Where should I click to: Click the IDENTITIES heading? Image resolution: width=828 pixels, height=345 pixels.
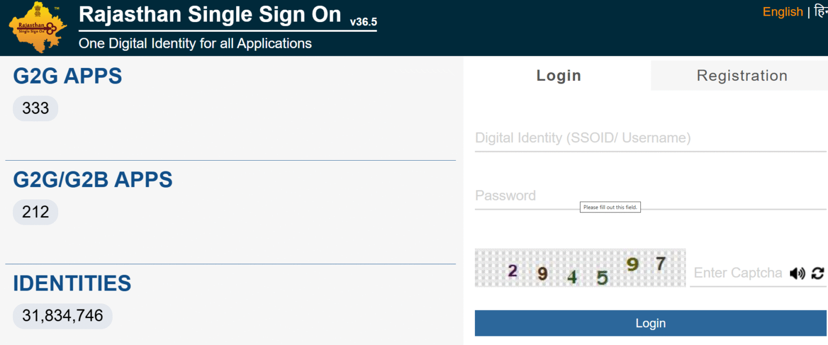click(x=72, y=283)
